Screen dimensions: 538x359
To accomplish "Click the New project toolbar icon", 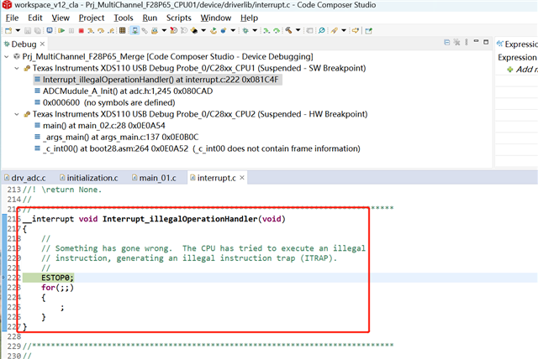I will coord(8,30).
